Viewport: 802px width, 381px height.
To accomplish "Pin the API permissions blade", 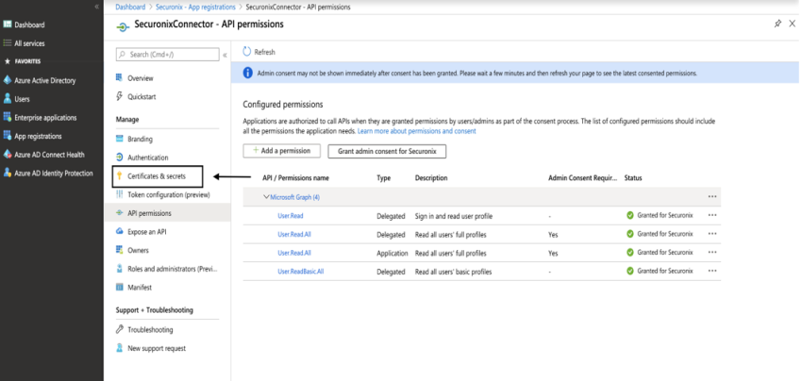I will [777, 24].
